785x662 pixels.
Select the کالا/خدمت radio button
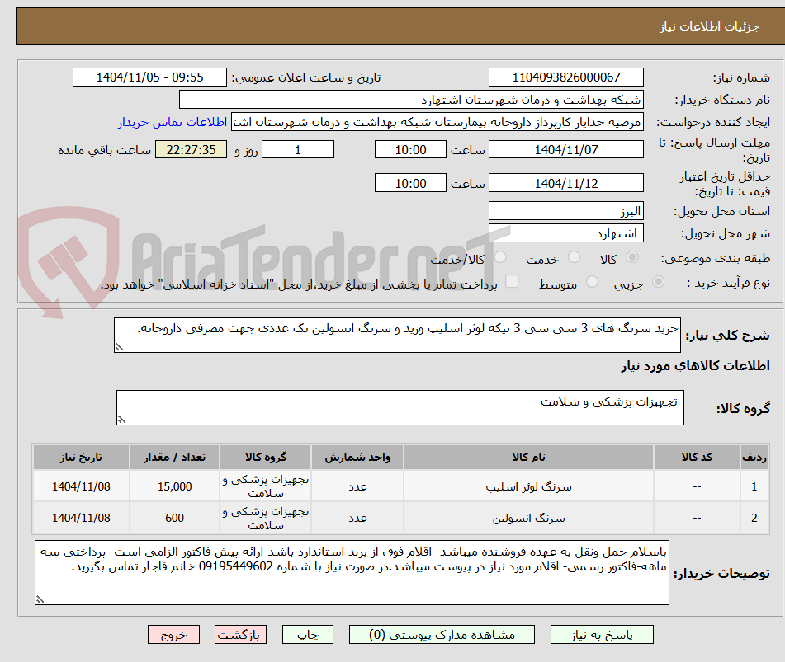(x=500, y=257)
